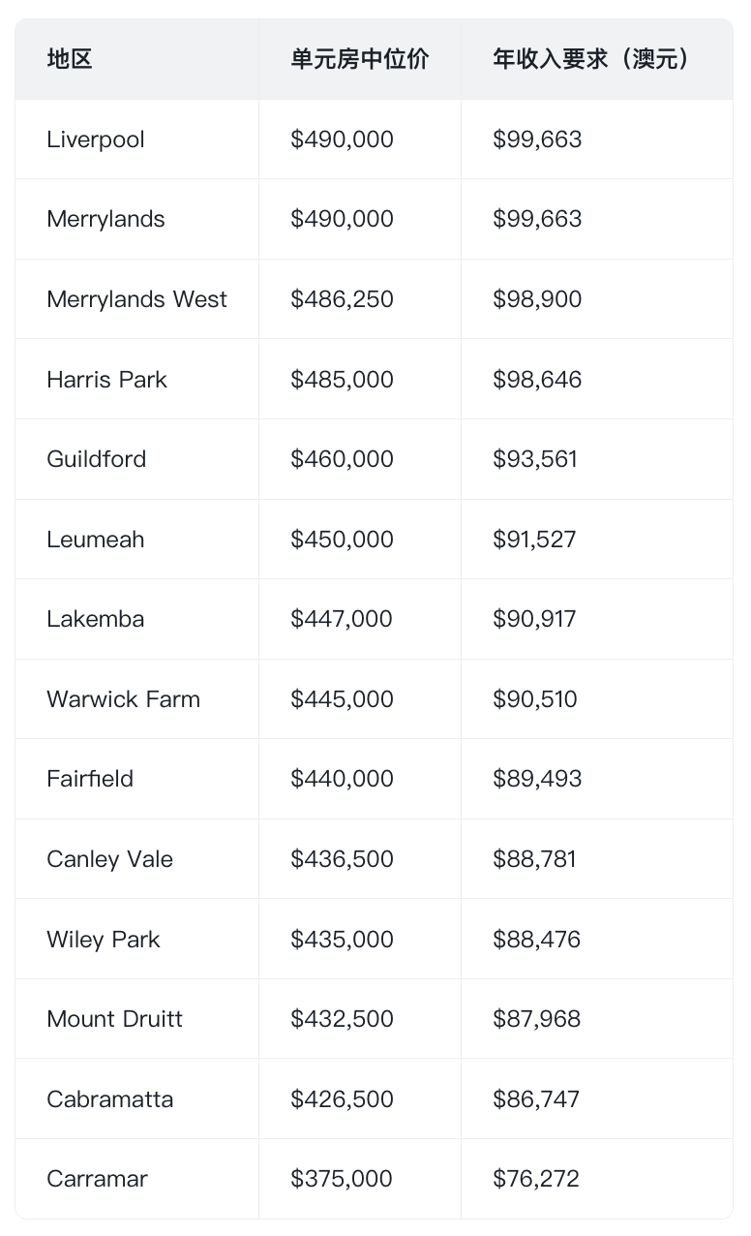Viewport: 751px width, 1236px height.
Task: Select the Mount Druitt suburb cell
Action: pos(114,1019)
